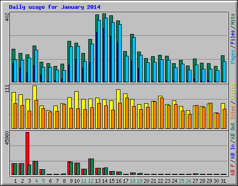The image size is (238, 186).
Task: Click day label 6 on the x-axis
Action: point(50,181)
